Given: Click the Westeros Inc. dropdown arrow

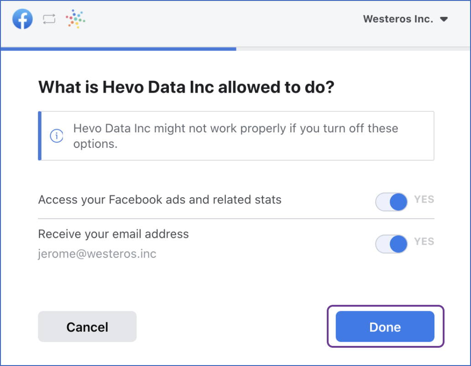Looking at the screenshot, I should pyautogui.click(x=444, y=19).
